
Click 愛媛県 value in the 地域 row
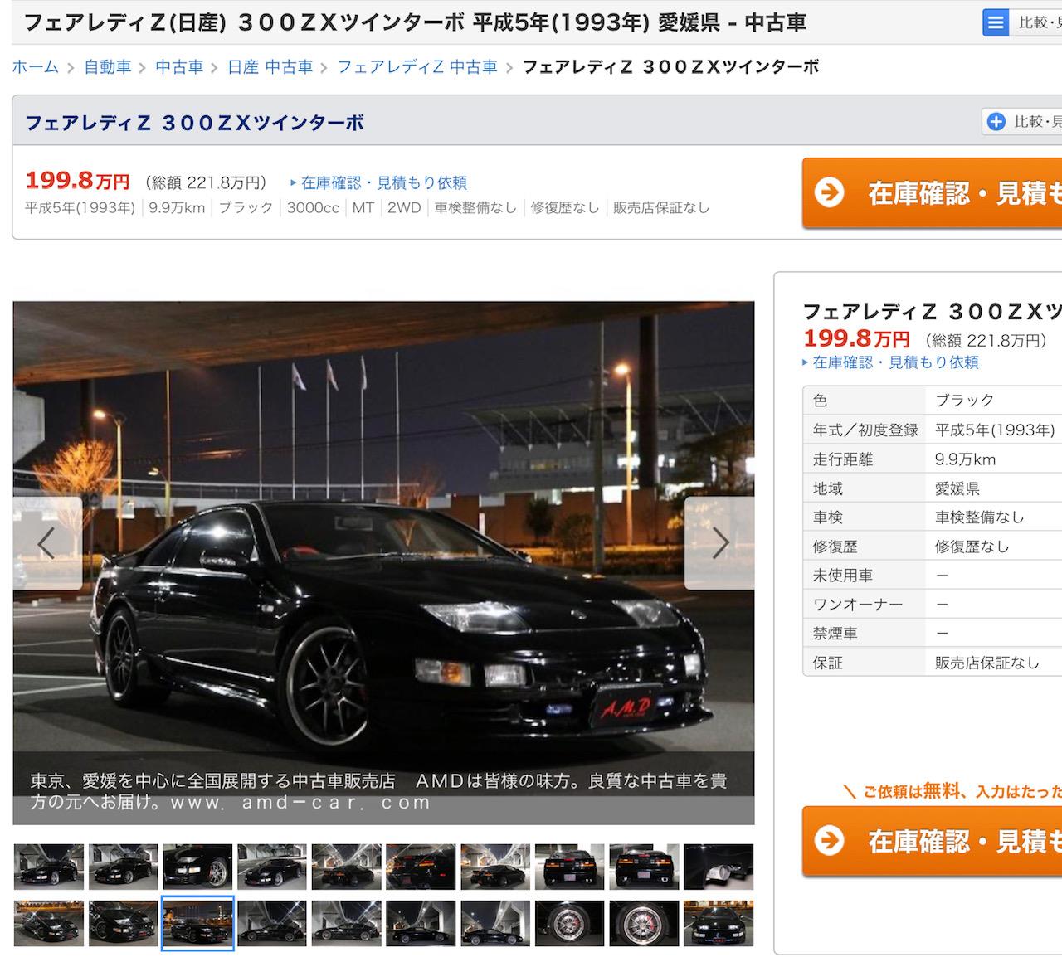957,488
